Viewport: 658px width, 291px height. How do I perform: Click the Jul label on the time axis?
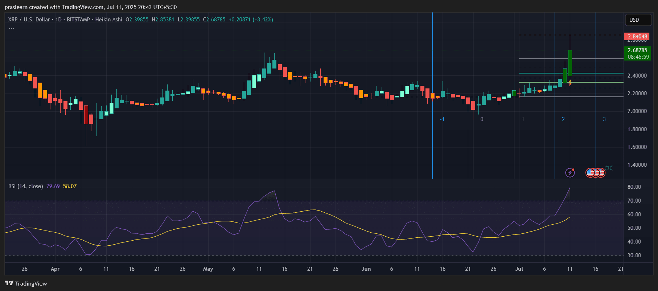pos(519,269)
